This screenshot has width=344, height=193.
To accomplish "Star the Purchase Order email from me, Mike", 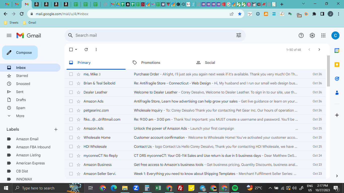I will pyautogui.click(x=79, y=74).
